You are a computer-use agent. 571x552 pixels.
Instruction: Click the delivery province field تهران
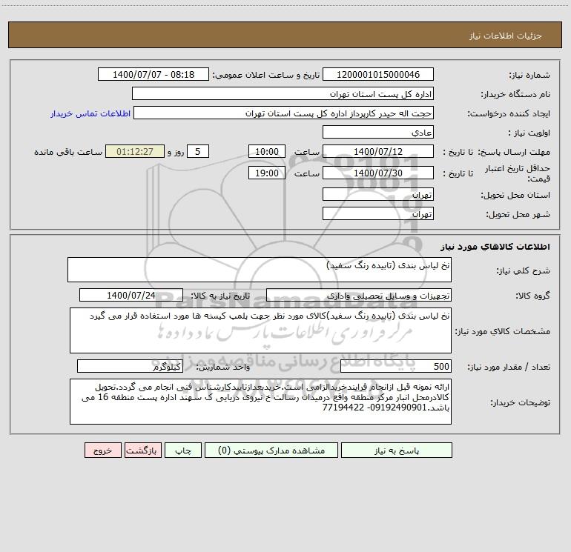click(378, 194)
